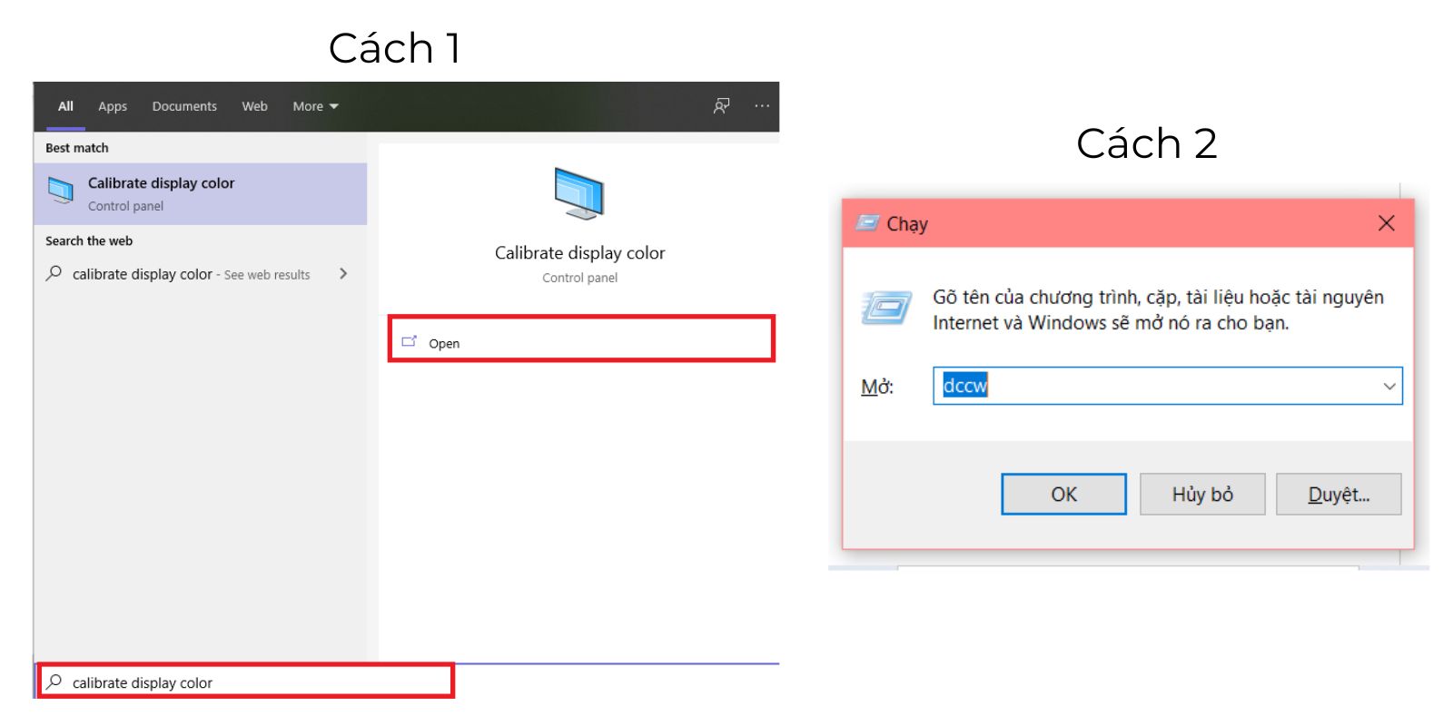Screen dimensions: 1453x726
Task: Click the Calibrate display color monitor icon in Best match
Action: pos(61,191)
